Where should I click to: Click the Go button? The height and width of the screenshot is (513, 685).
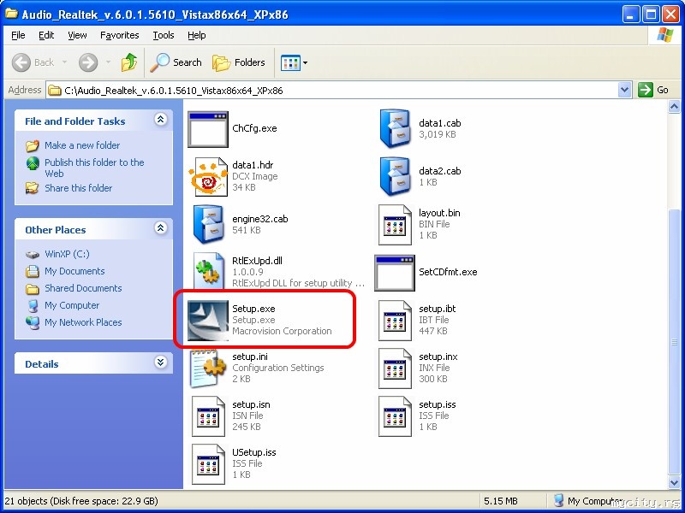click(653, 90)
